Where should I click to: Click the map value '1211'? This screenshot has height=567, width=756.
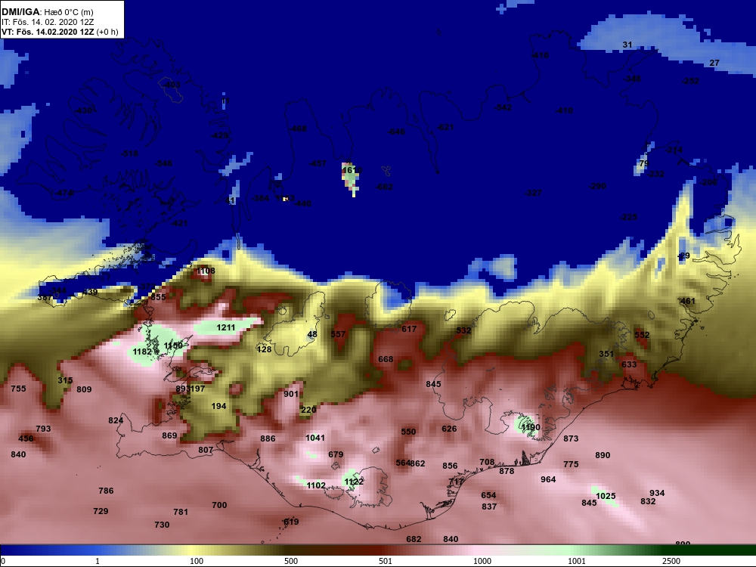click(x=225, y=327)
